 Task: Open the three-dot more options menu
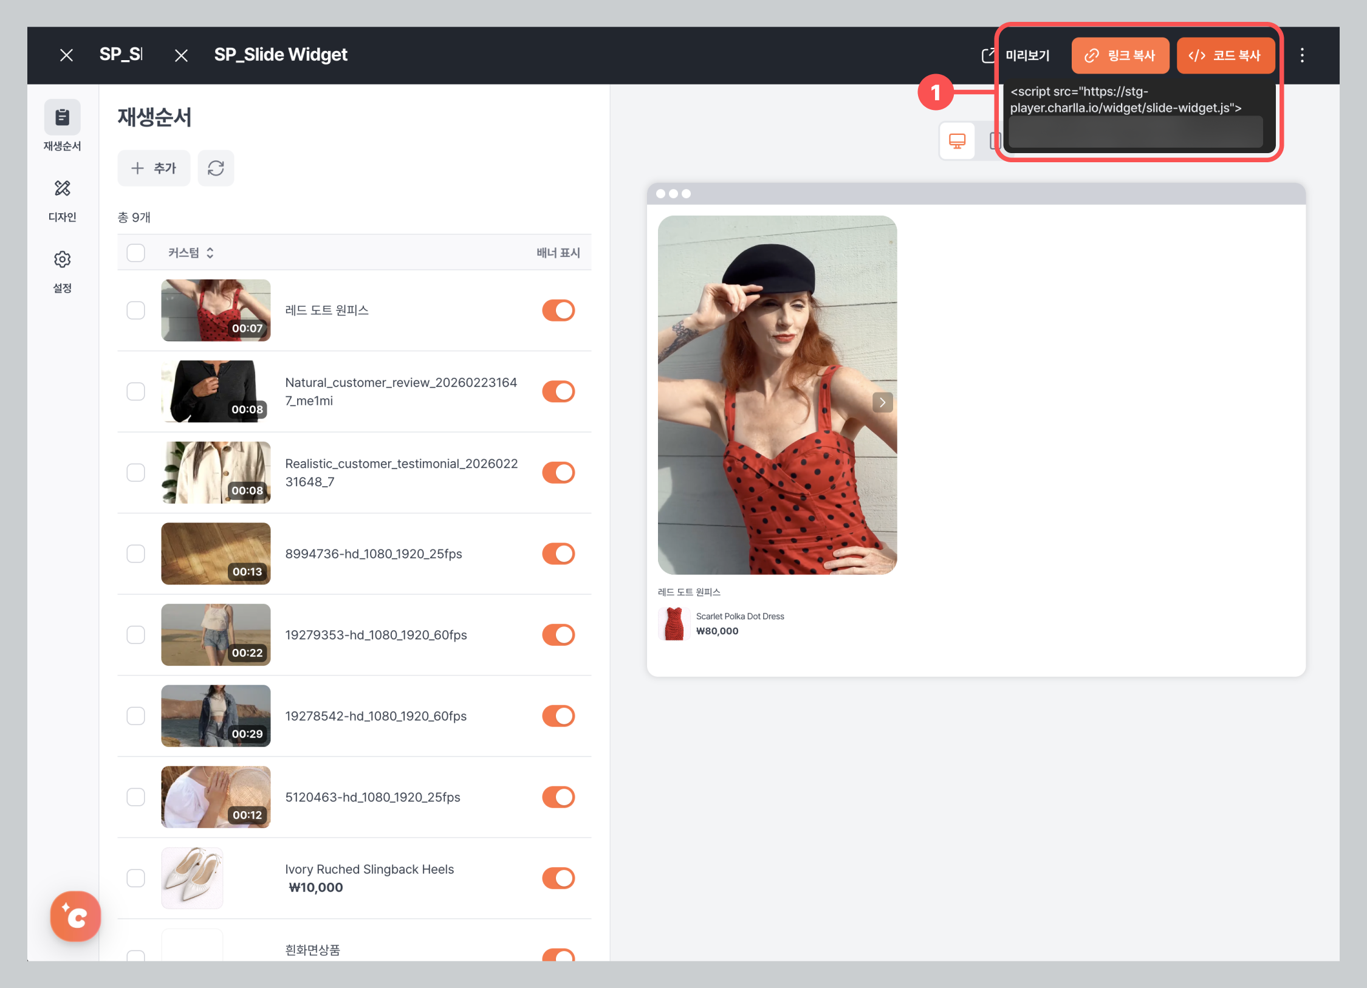point(1301,55)
